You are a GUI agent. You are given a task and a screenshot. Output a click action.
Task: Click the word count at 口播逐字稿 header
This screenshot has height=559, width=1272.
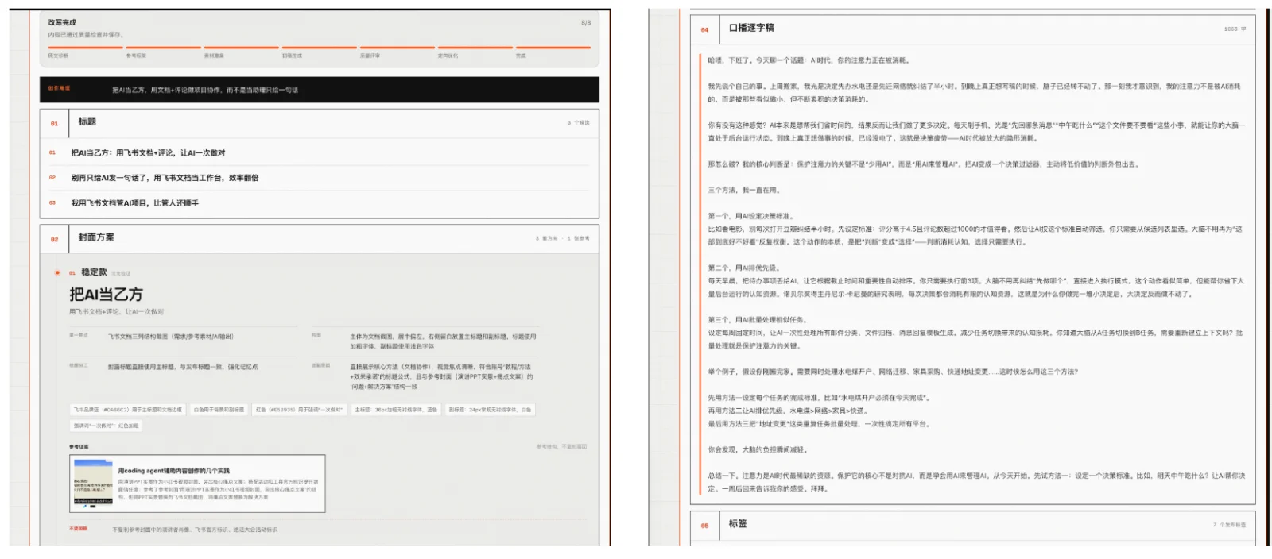click(x=1235, y=29)
